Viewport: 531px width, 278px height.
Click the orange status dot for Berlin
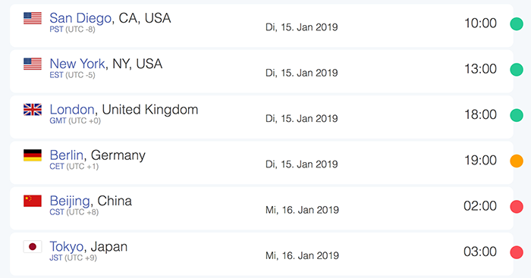pos(517,161)
